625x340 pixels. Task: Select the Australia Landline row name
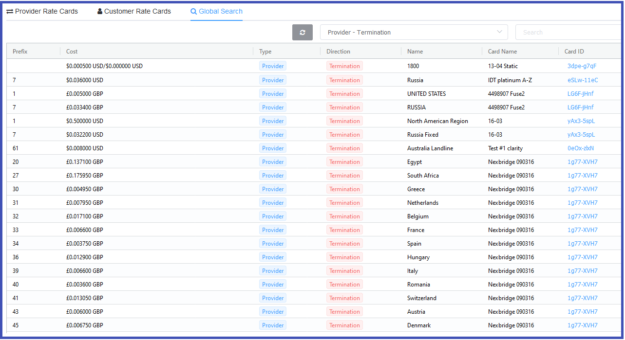tap(430, 148)
